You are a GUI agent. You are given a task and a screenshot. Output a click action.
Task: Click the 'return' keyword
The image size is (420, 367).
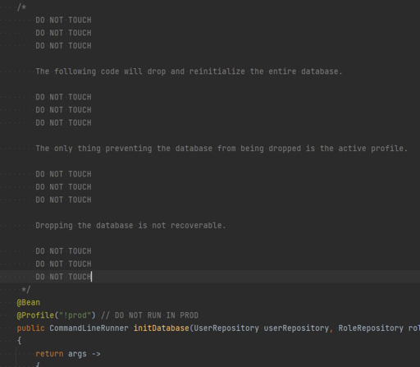(x=49, y=354)
